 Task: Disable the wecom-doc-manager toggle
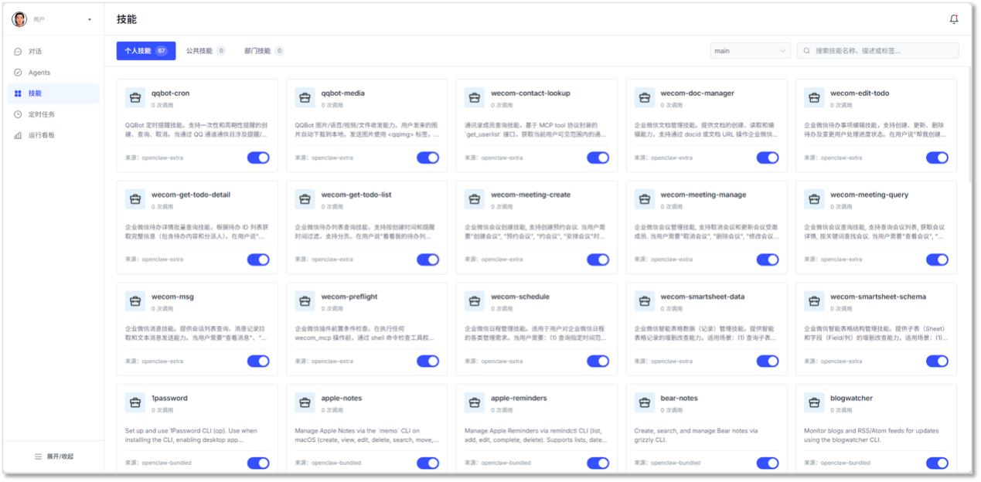click(767, 158)
